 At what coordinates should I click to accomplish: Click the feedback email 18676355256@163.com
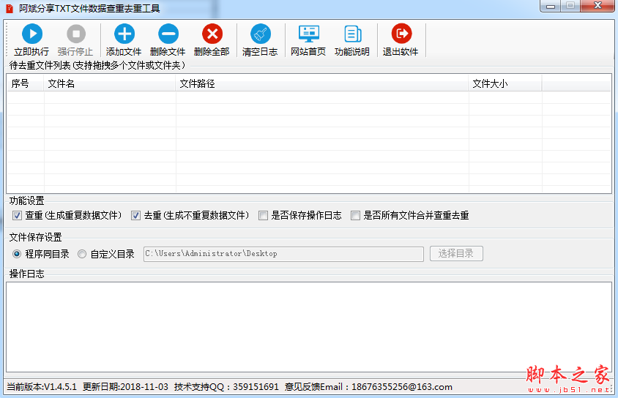coord(401,387)
